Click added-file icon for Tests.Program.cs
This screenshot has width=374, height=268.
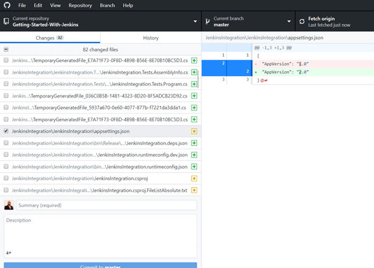pyautogui.click(x=194, y=84)
